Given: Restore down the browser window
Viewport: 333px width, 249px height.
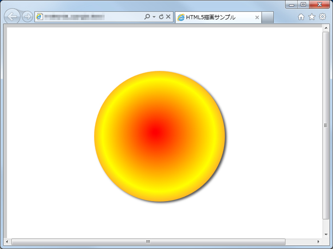Looking at the screenshot, I should (303, 4).
